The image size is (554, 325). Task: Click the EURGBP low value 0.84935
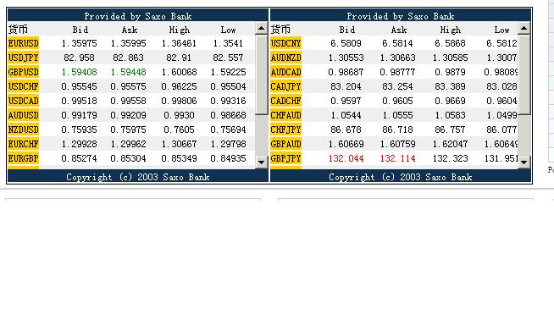tap(228, 158)
